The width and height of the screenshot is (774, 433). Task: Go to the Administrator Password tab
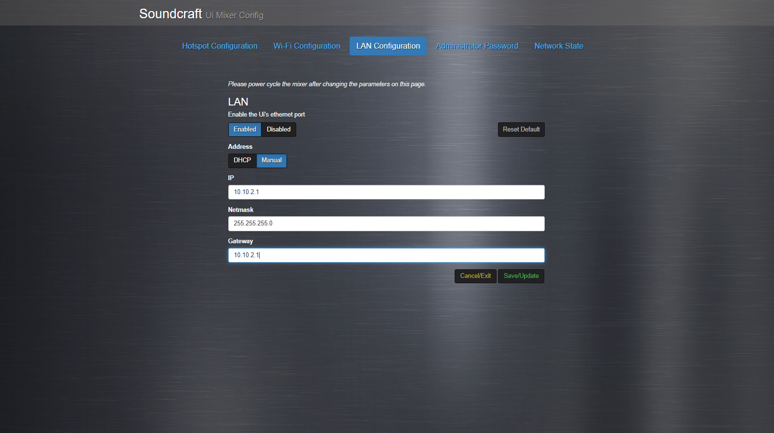click(477, 46)
